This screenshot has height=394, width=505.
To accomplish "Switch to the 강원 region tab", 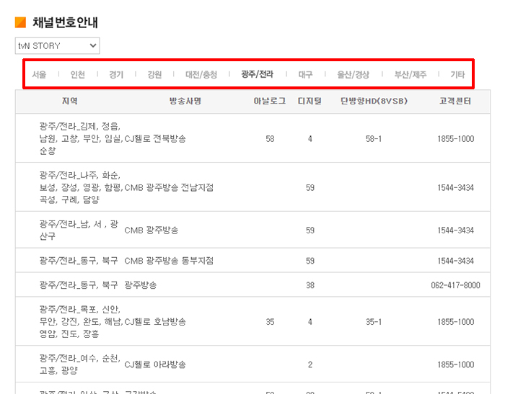I will pyautogui.click(x=154, y=75).
